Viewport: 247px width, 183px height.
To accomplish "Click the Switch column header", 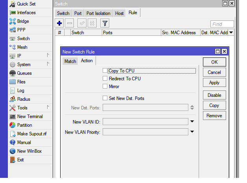I will tap(86, 33).
